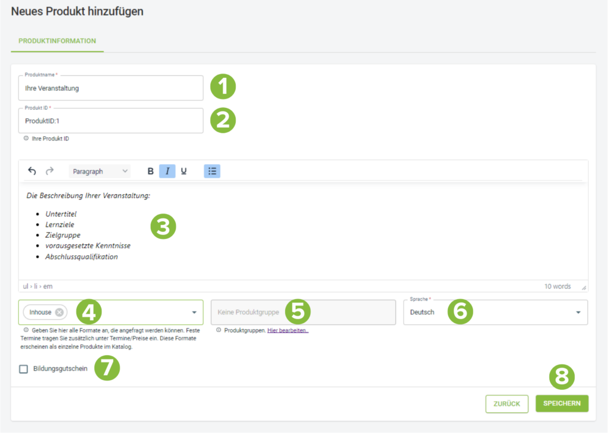Click the SPEICHERN button
The image size is (608, 433).
(562, 403)
